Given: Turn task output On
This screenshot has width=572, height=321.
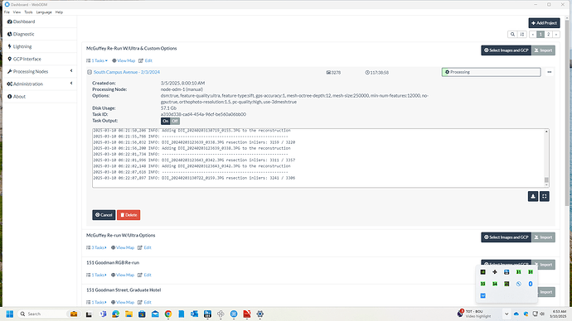Looking at the screenshot, I should 166,121.
